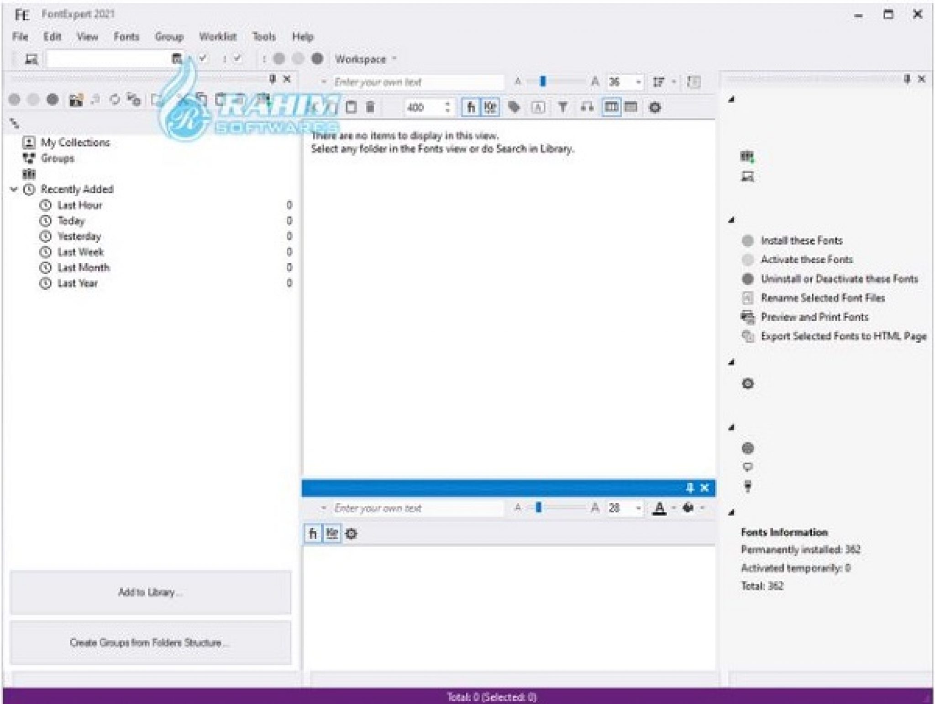Toggle the font name display button
Screen dimensions: 935x704
pos(470,108)
